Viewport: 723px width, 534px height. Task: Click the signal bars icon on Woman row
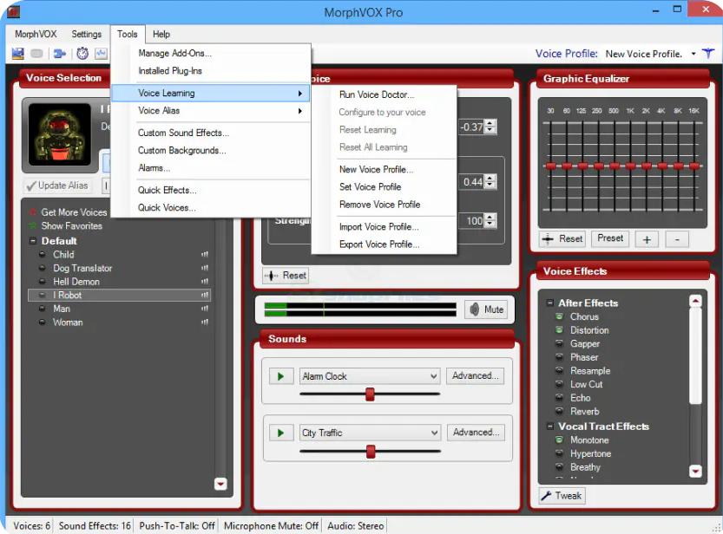click(205, 322)
